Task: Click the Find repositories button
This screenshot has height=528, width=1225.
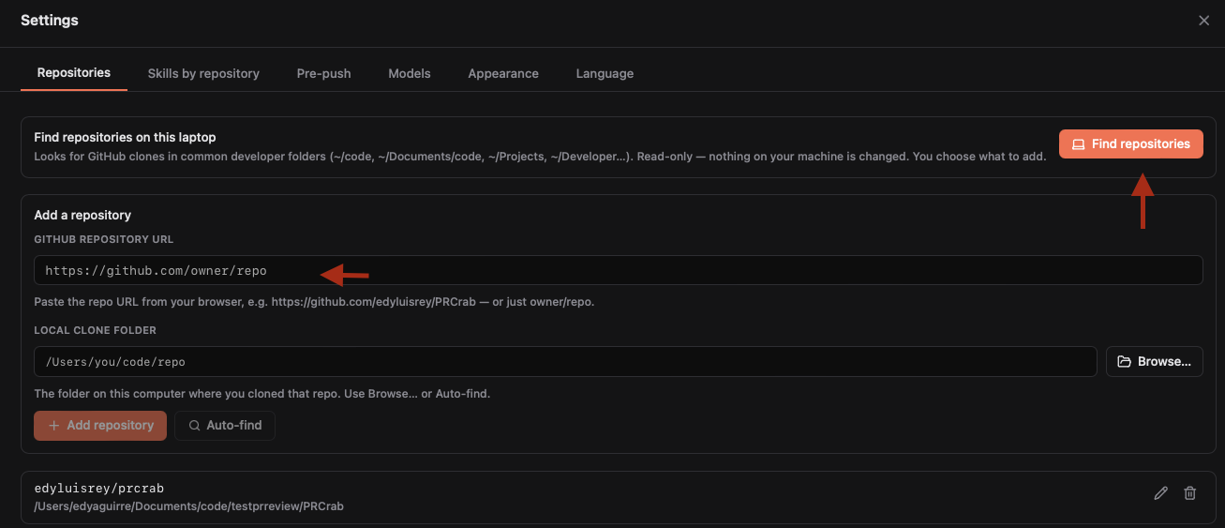Action: (x=1130, y=144)
